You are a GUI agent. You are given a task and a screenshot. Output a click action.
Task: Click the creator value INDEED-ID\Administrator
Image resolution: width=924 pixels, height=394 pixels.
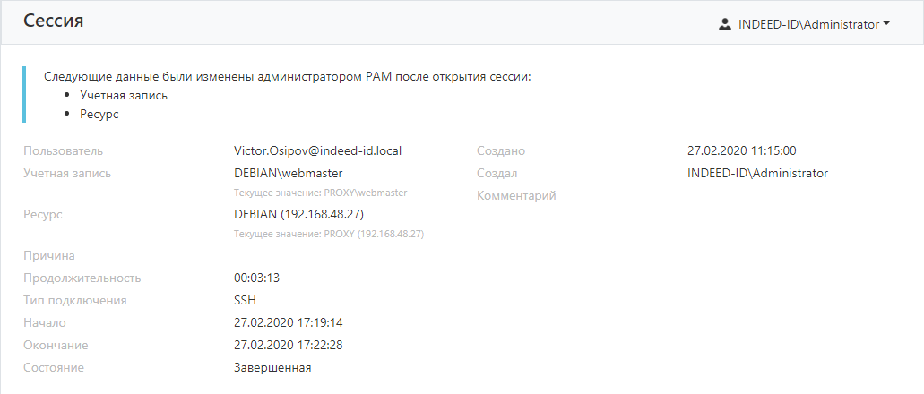[x=757, y=173]
